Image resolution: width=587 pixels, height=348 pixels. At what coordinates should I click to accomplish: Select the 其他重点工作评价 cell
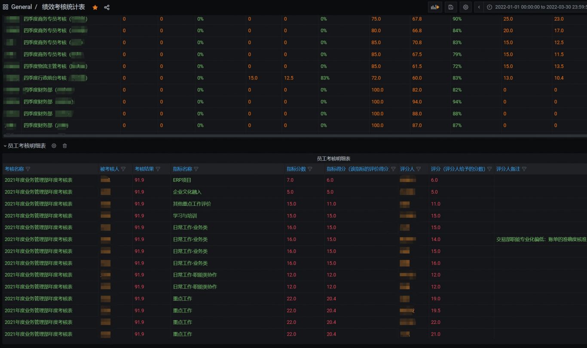pyautogui.click(x=192, y=204)
